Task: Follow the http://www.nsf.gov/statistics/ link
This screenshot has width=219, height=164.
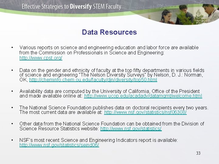Action: 131,128
